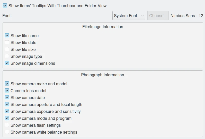Check Show camera white balance settings

[7, 132]
